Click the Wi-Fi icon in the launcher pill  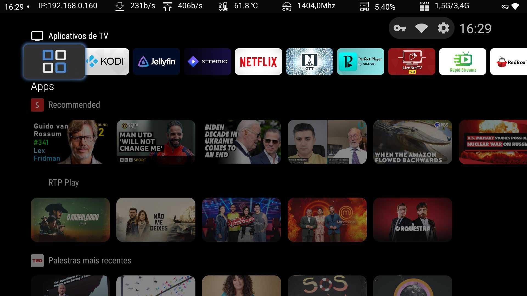(x=421, y=28)
